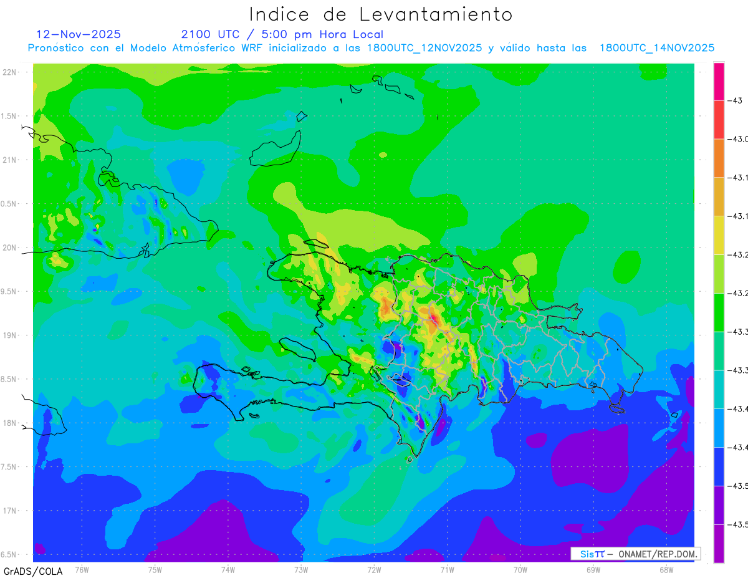
Task: Pick the pure green colorbar swatch
Action: [719, 312]
